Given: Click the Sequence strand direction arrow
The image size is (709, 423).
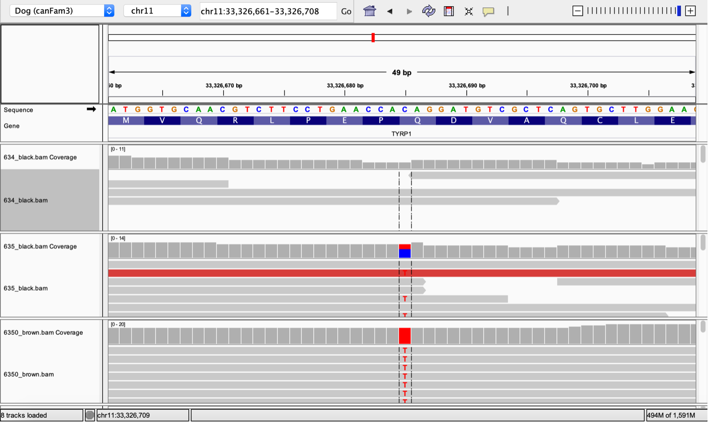Looking at the screenshot, I should 91,109.
